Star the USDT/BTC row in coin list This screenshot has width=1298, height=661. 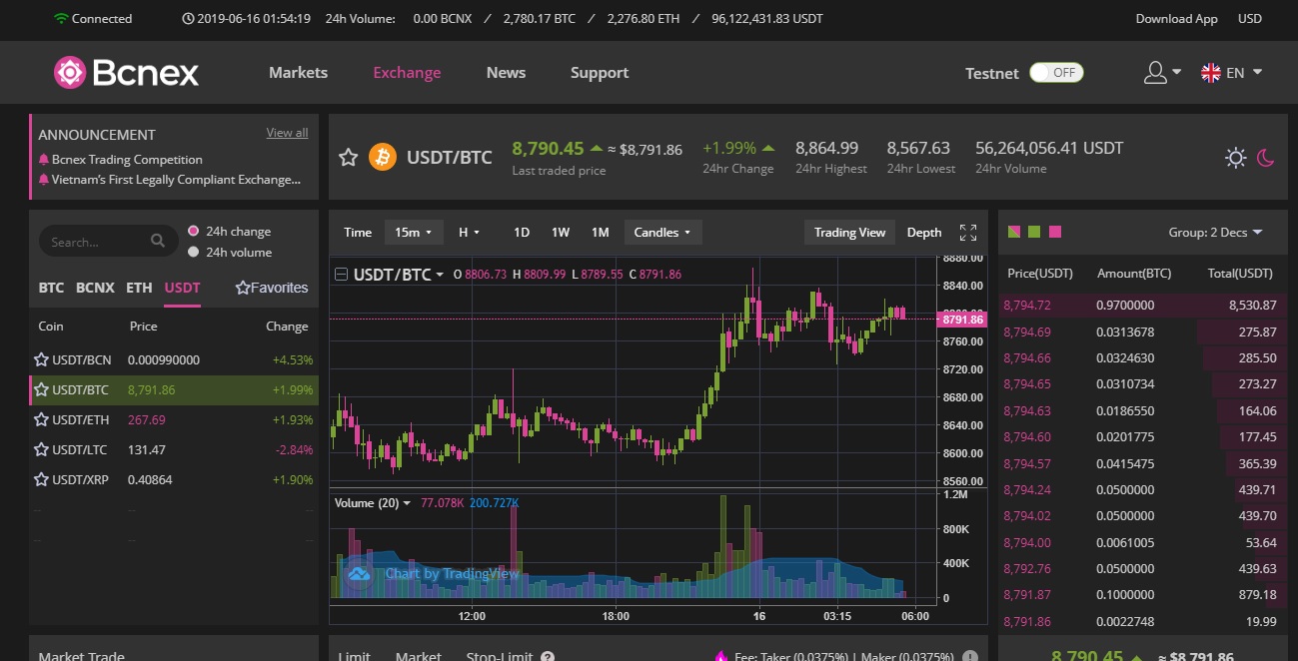pyautogui.click(x=41, y=389)
